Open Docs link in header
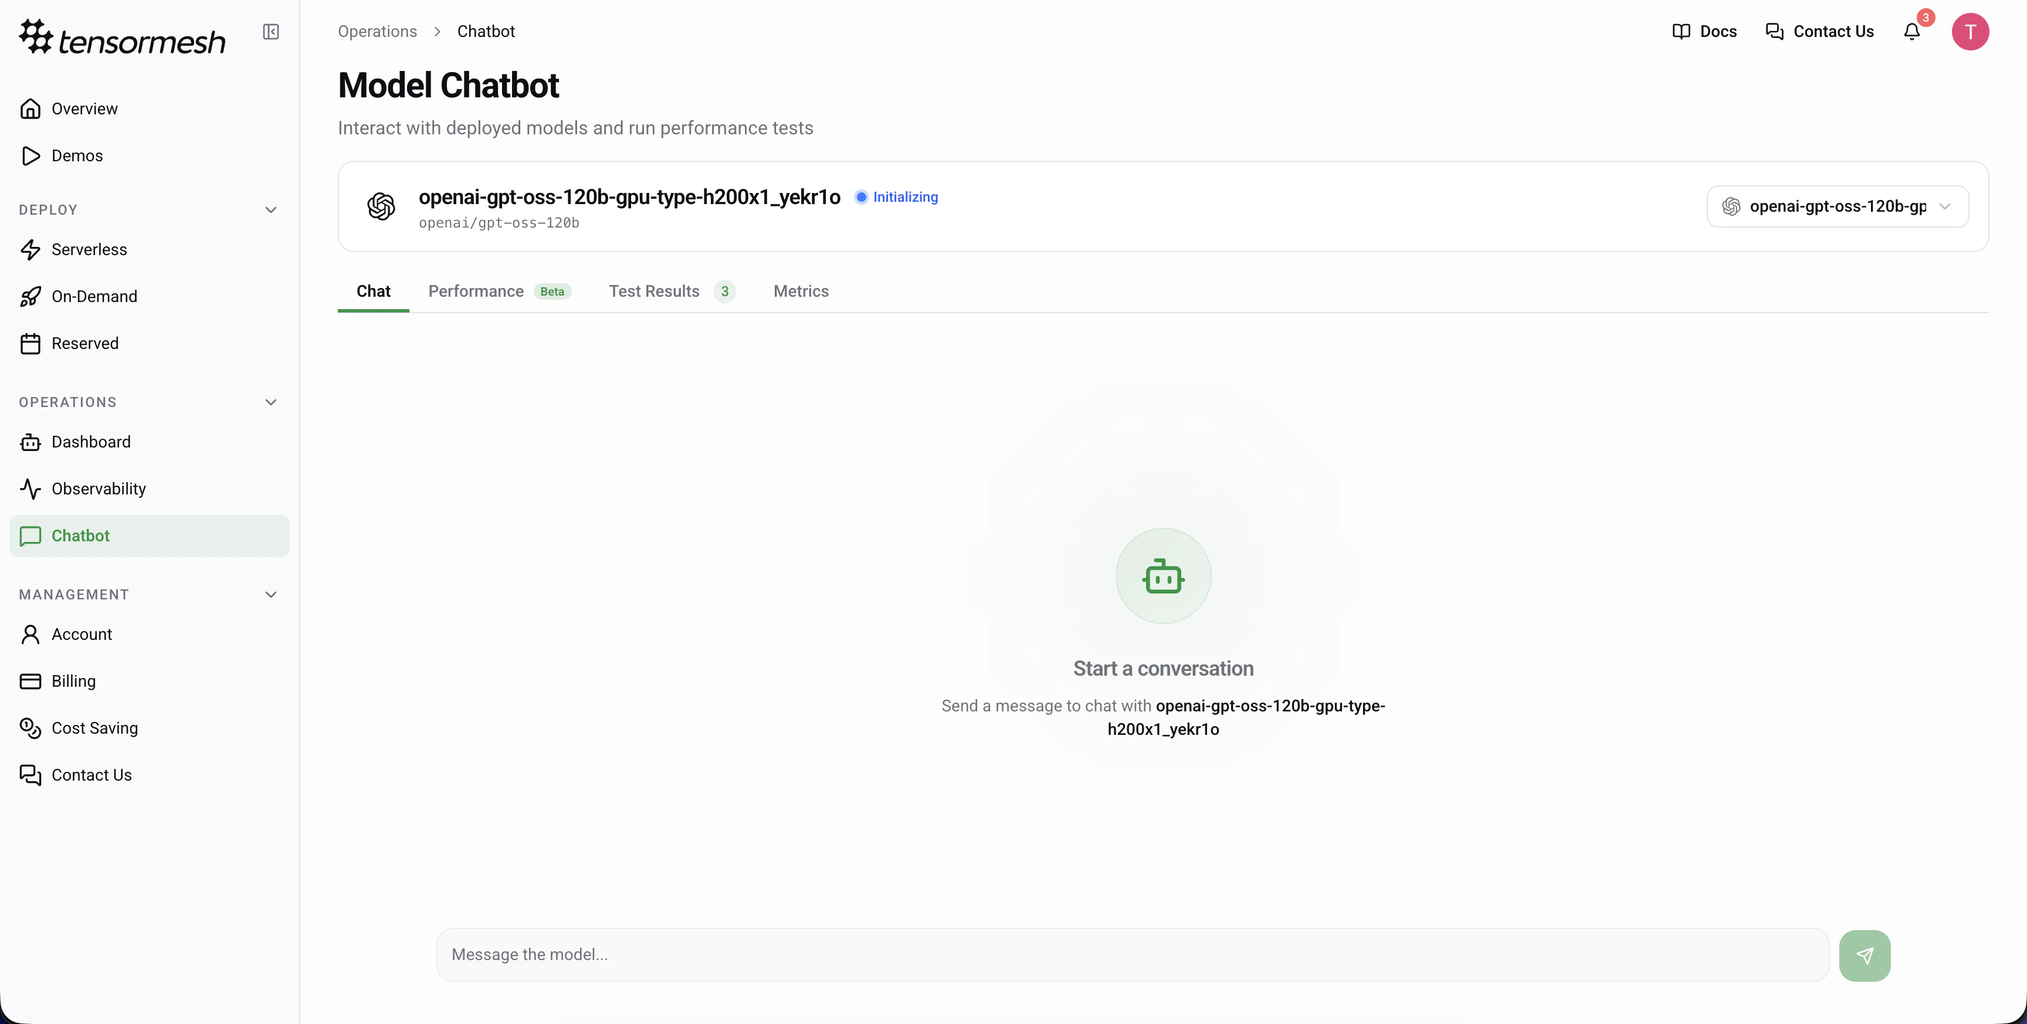The width and height of the screenshot is (2027, 1024). point(1704,32)
